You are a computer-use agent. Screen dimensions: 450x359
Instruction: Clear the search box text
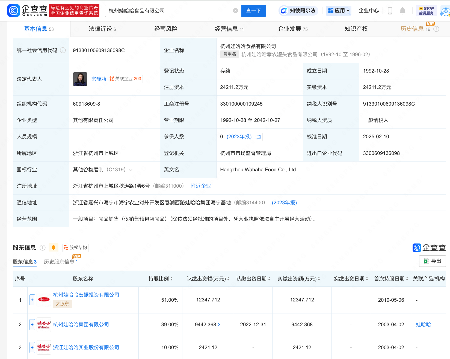pyautogui.click(x=235, y=11)
